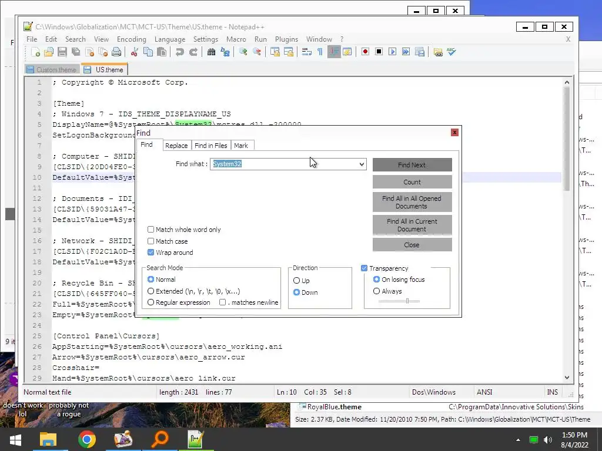
Task: Toggle the Word Wrap toolbar icon
Action: point(306,52)
